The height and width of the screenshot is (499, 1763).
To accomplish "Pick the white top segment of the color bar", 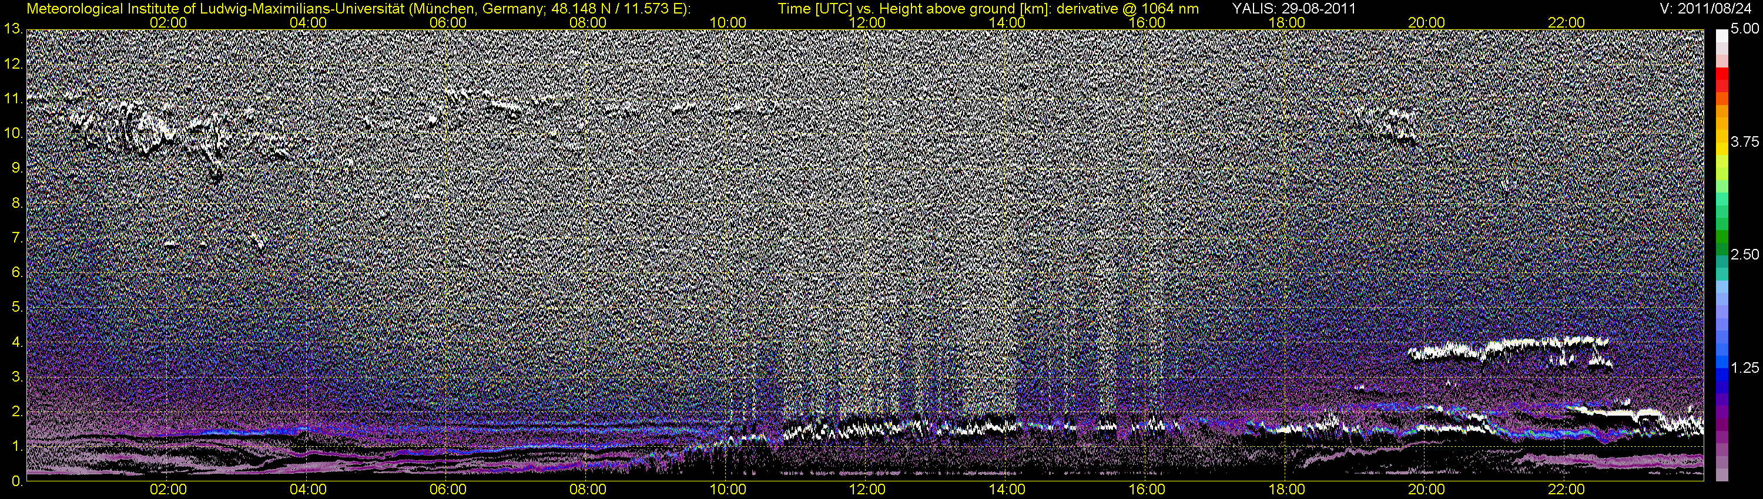I will click(x=1721, y=36).
